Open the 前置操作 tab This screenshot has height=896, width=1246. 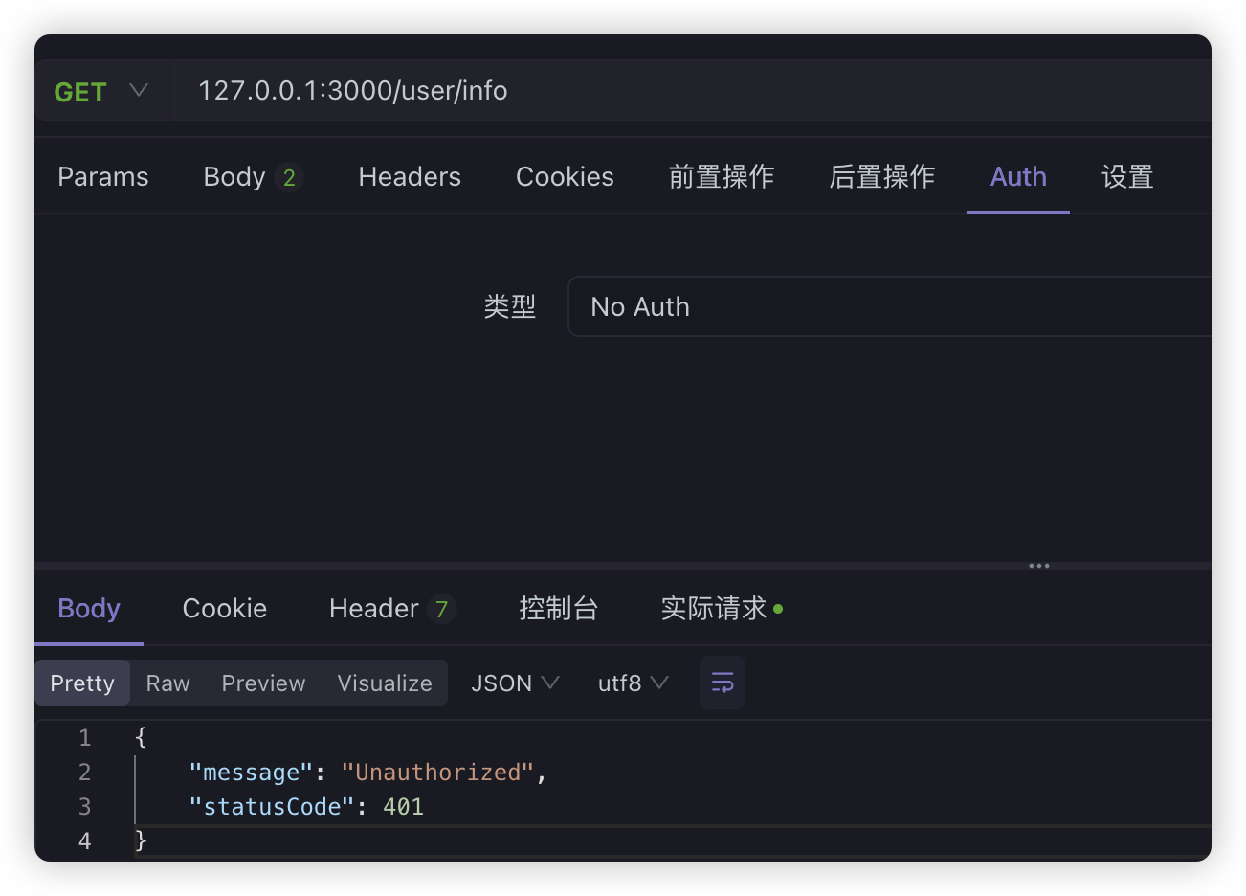click(721, 177)
